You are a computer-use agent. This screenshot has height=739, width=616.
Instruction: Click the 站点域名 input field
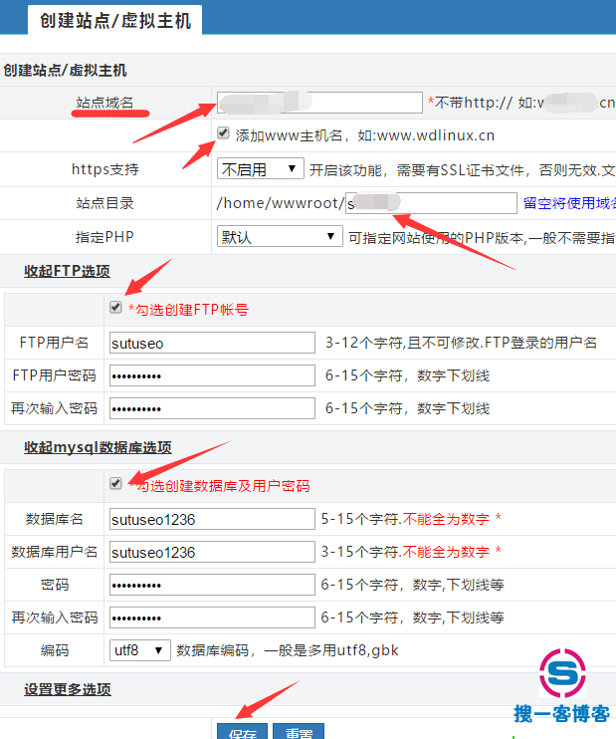point(319,103)
